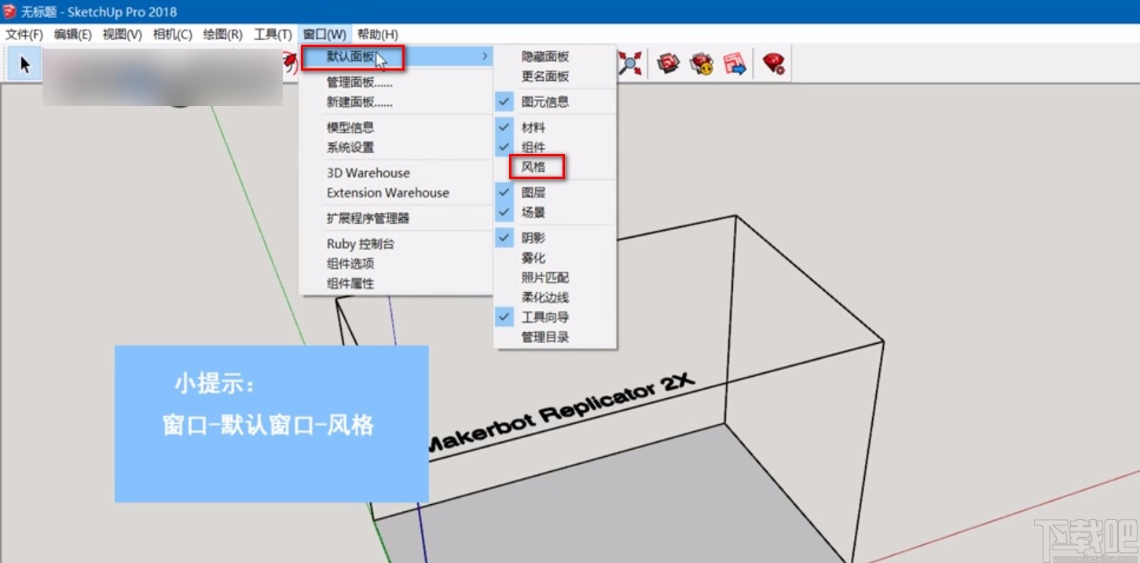Open the 窗口(W) menu
Viewport: 1140px width, 563px height.
click(x=324, y=34)
